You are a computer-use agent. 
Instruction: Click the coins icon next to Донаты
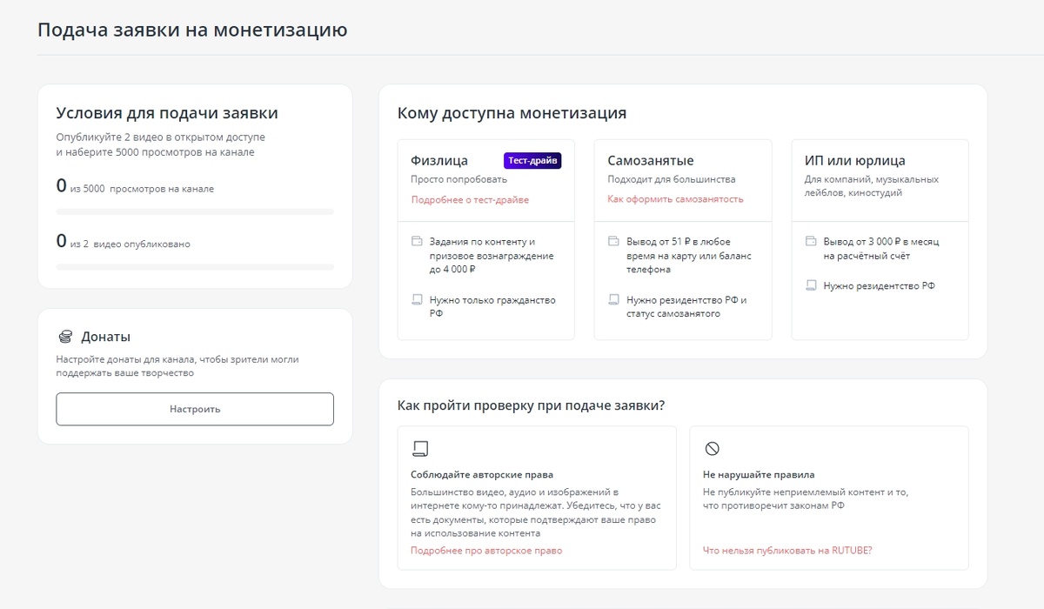click(x=65, y=337)
